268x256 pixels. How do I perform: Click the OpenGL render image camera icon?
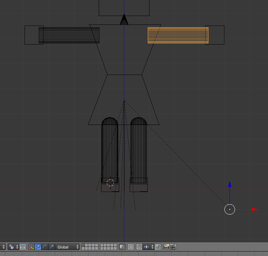point(167,247)
